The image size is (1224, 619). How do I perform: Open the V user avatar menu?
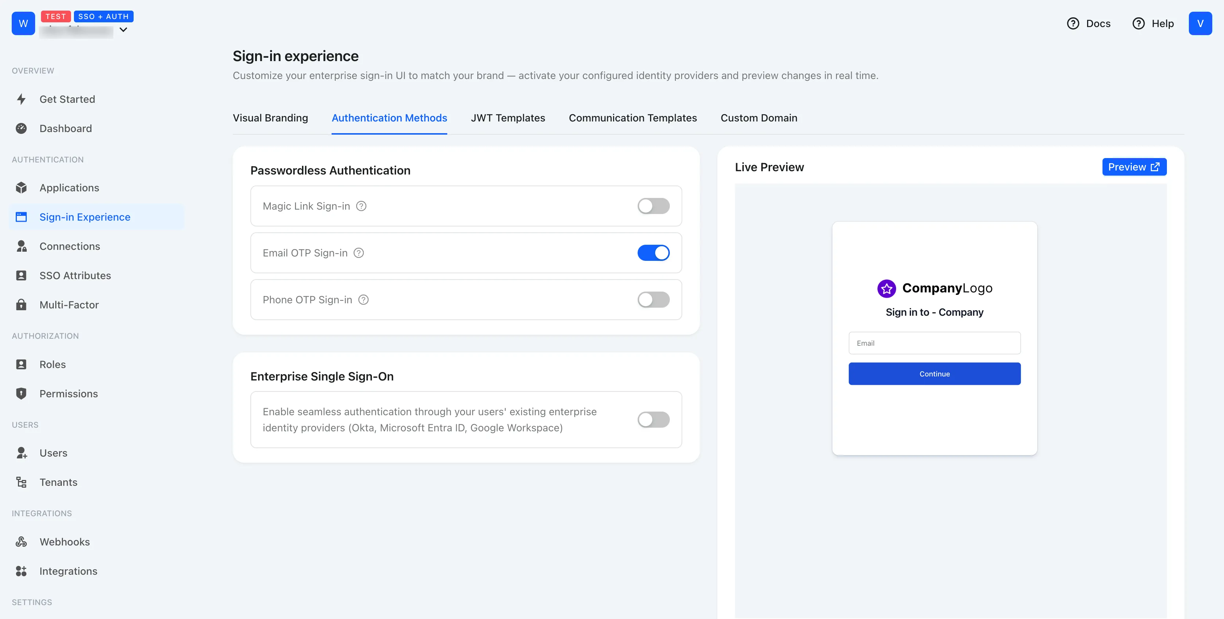point(1200,23)
